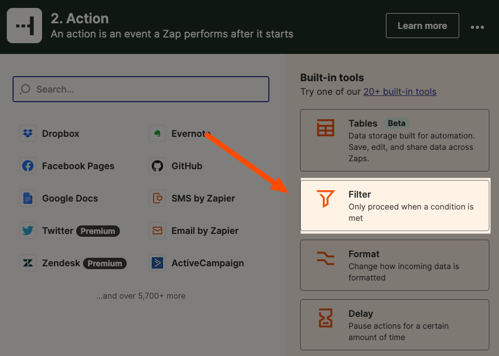
Task: Select the Filter built-in tool card
Action: [394, 206]
